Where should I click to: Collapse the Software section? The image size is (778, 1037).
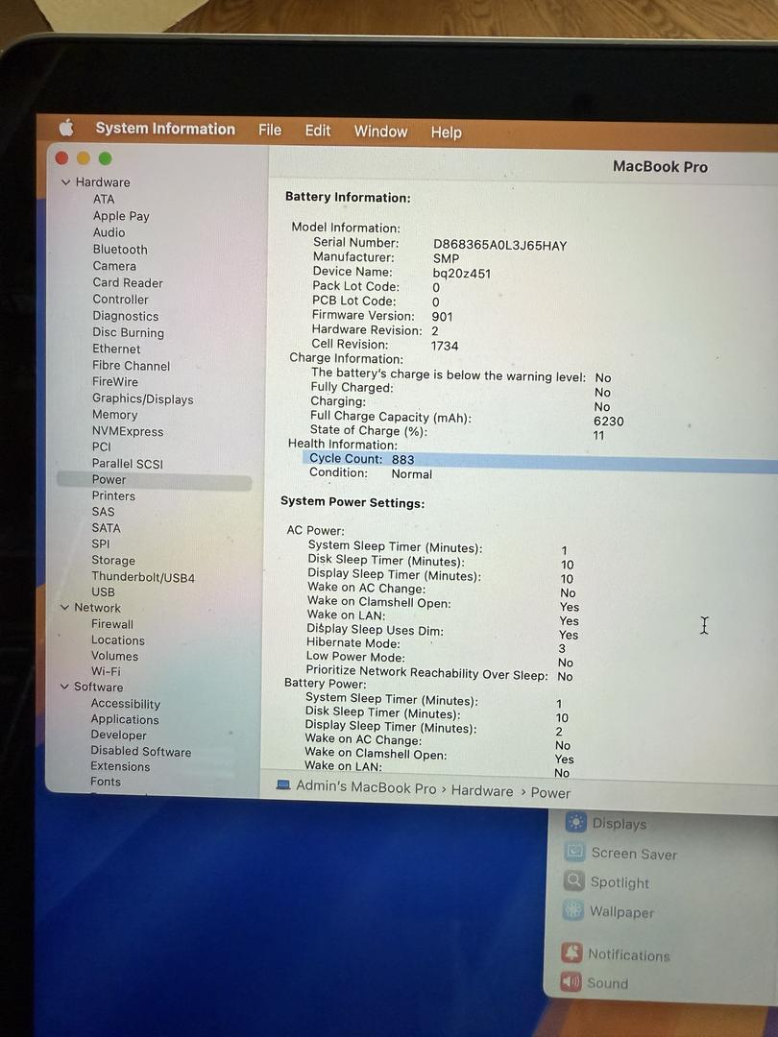tap(64, 687)
